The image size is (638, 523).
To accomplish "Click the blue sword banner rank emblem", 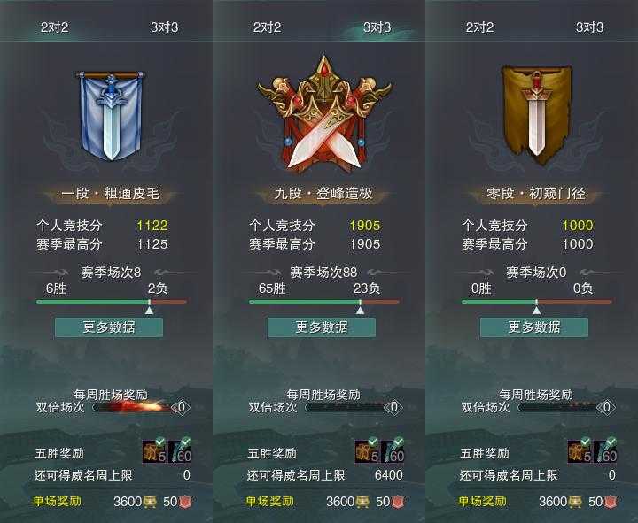I will tap(110, 116).
